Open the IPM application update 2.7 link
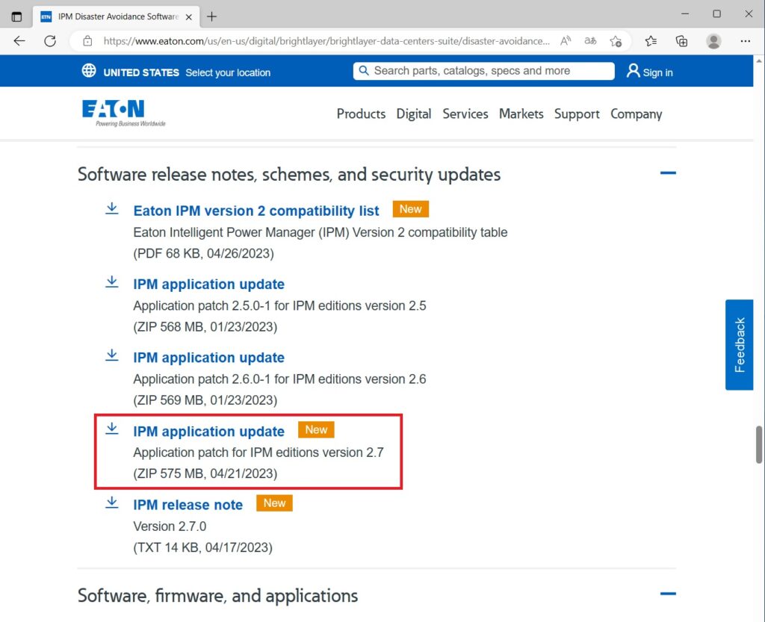The height and width of the screenshot is (622, 765). 208,431
